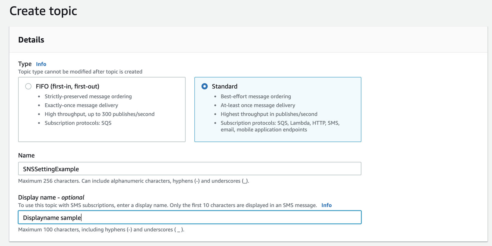Click the "Strictly-preserved message ordering" bullet
The width and height of the screenshot is (492, 246).
click(88, 96)
